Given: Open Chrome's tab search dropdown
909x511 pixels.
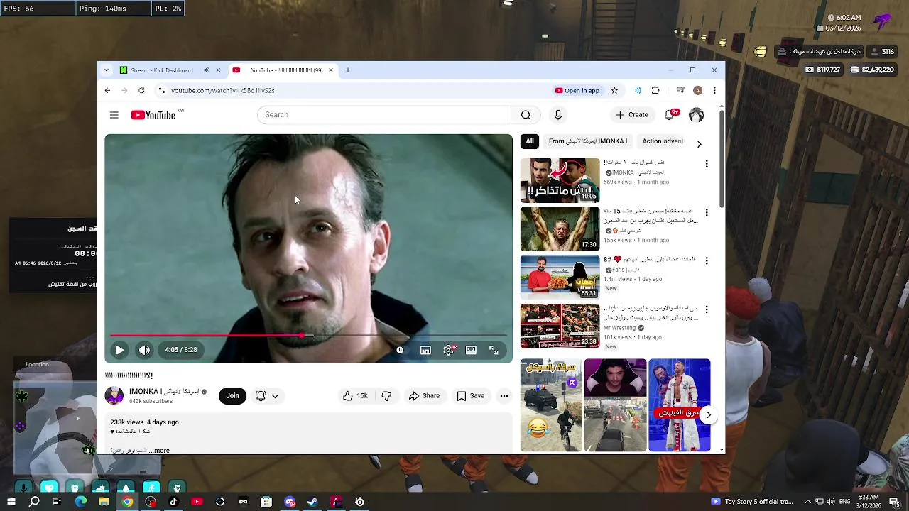Looking at the screenshot, I should pyautogui.click(x=107, y=70).
